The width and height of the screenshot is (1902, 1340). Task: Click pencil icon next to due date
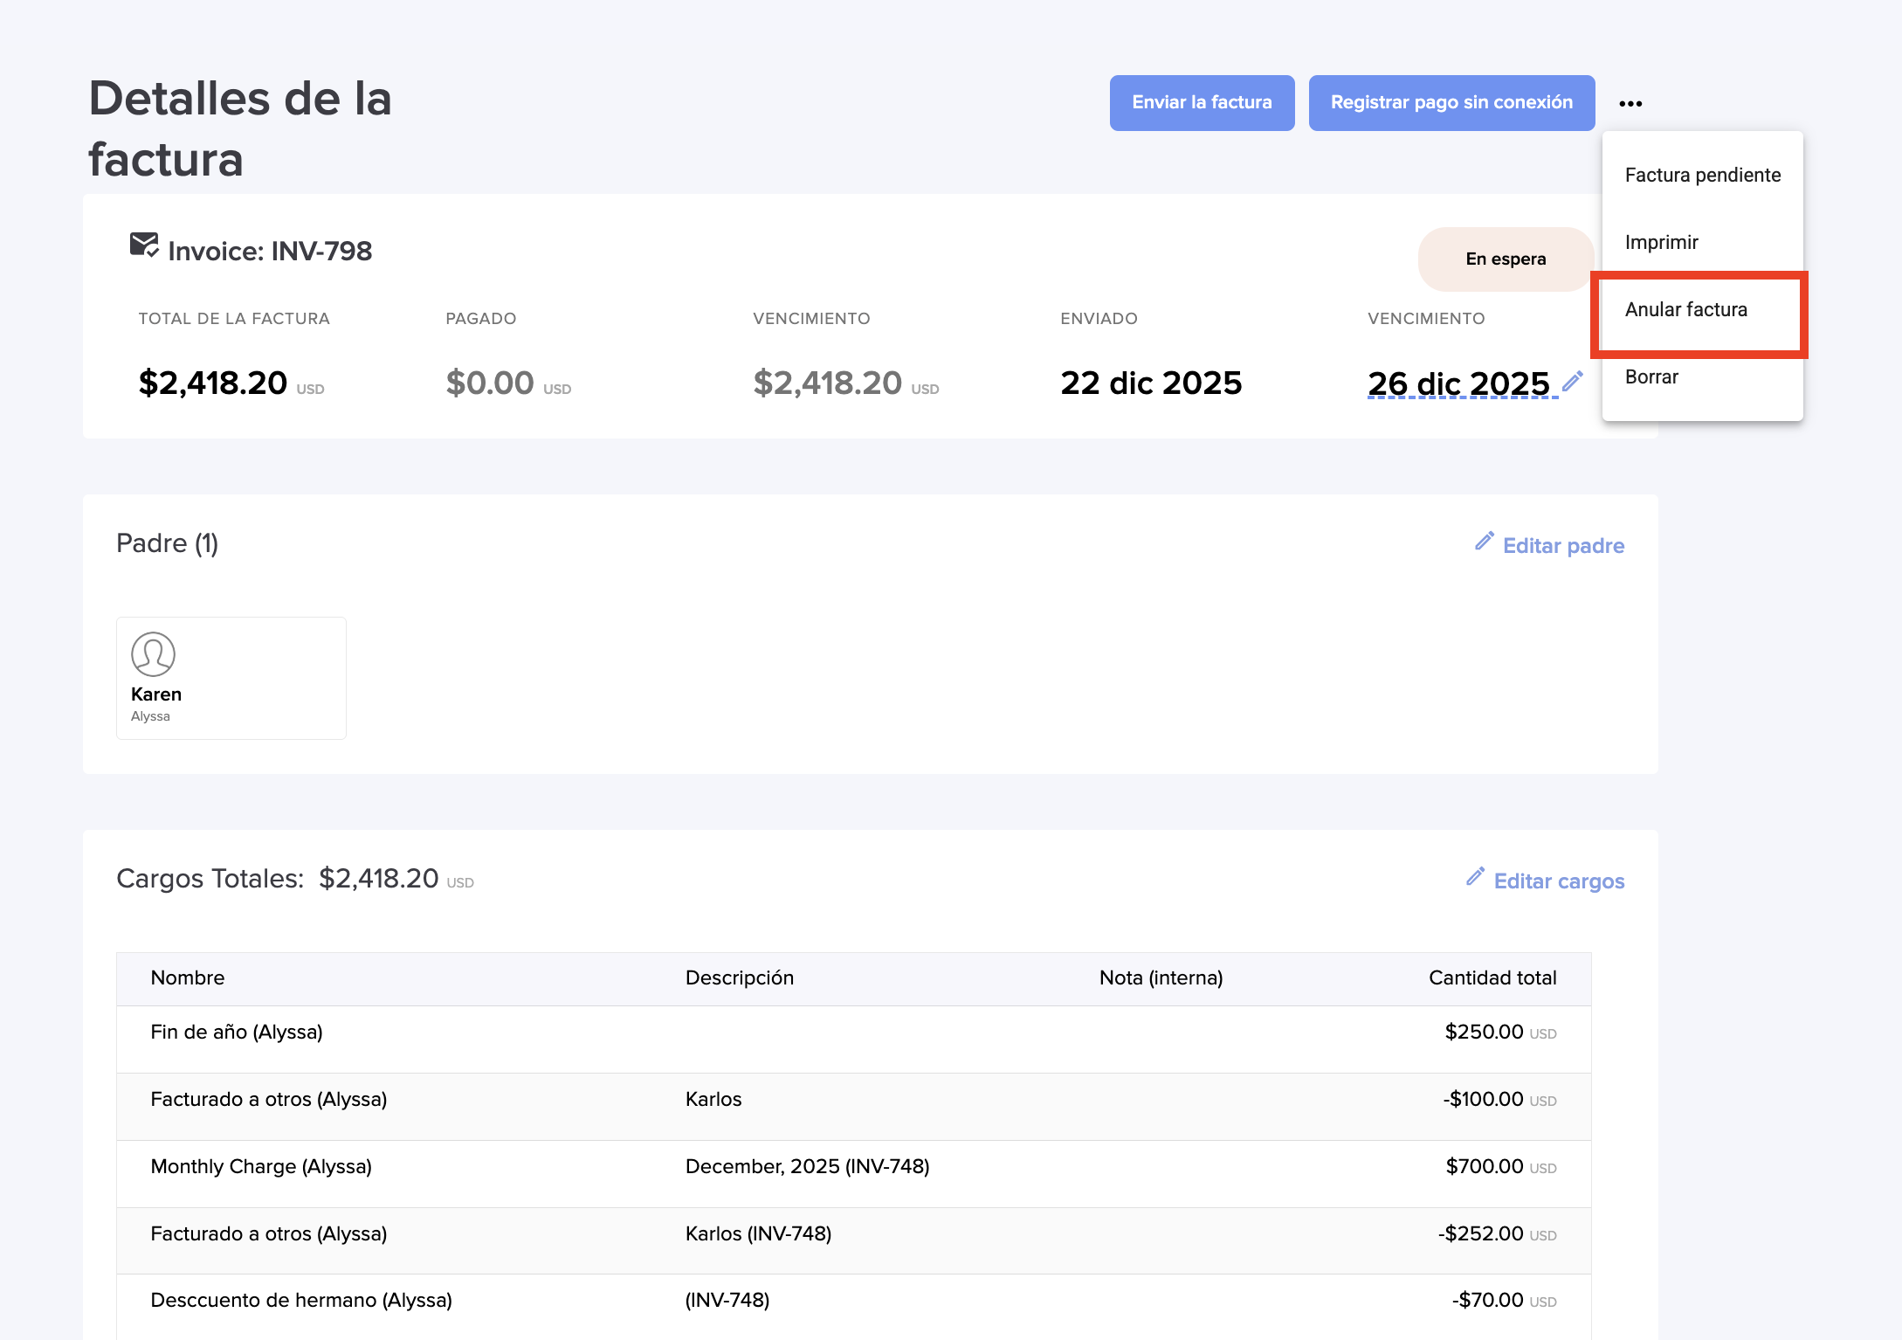[1572, 382]
